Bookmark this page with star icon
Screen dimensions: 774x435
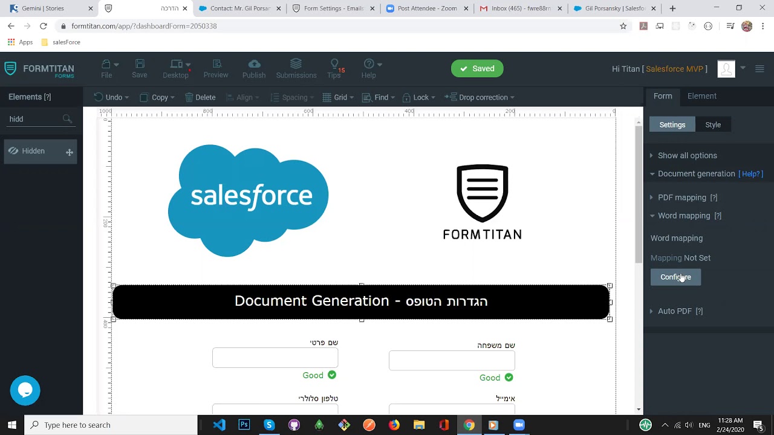tap(623, 26)
